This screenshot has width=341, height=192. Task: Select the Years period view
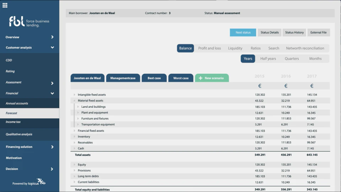(x=248, y=58)
